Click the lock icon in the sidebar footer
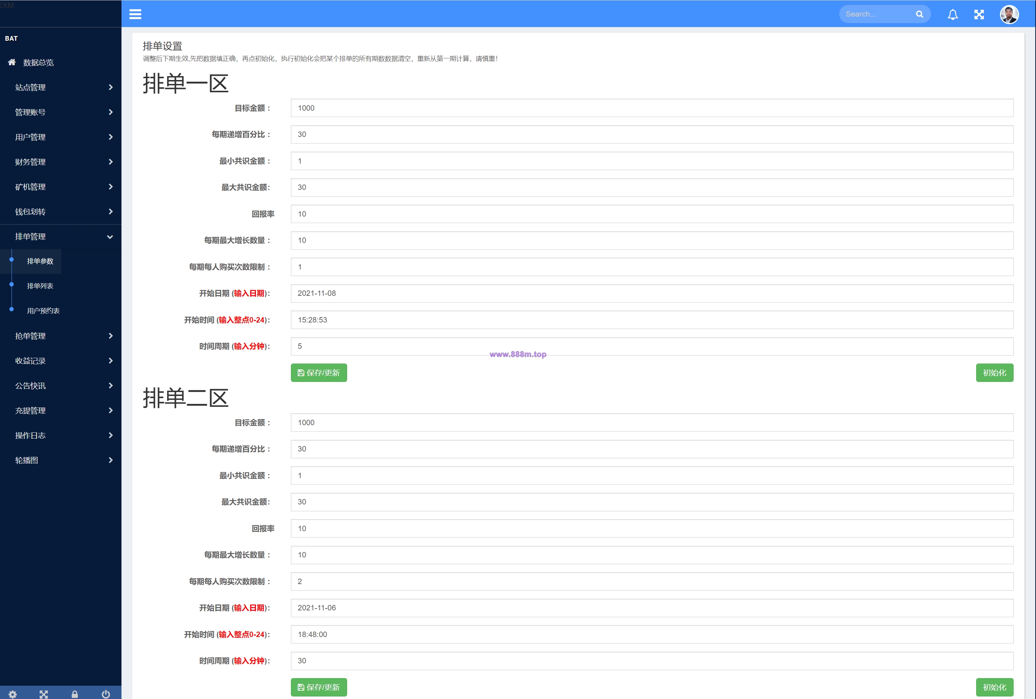 coord(75,694)
